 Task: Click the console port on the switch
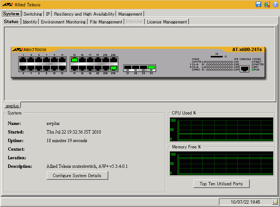tap(245, 69)
